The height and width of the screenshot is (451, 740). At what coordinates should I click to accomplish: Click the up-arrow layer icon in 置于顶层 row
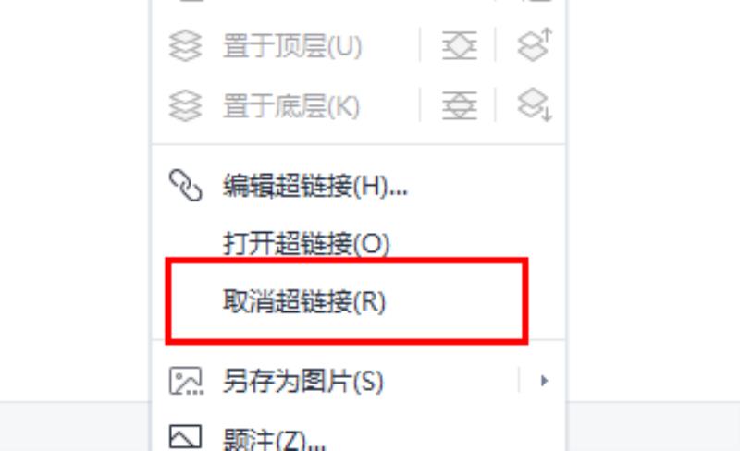click(x=535, y=44)
